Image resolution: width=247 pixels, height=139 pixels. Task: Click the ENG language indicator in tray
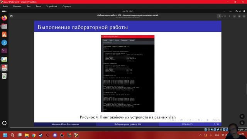[217, 135]
